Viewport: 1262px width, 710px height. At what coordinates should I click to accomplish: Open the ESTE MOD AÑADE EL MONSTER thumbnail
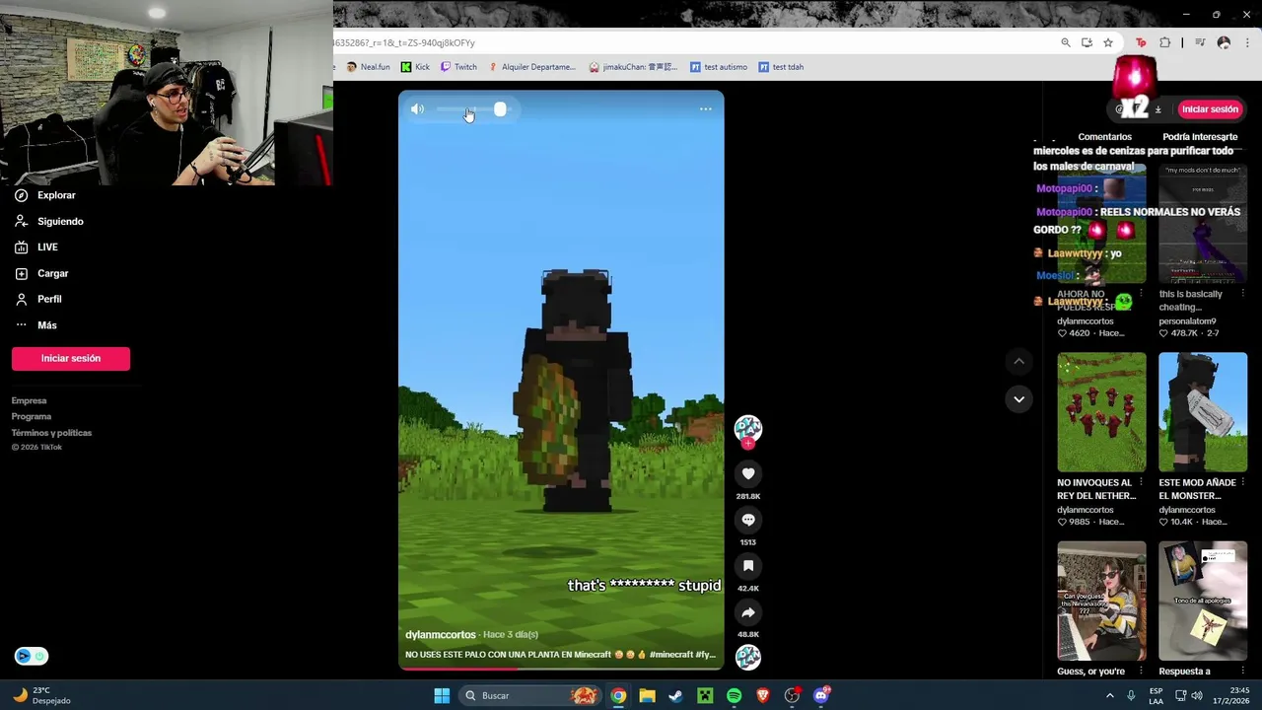(x=1203, y=412)
